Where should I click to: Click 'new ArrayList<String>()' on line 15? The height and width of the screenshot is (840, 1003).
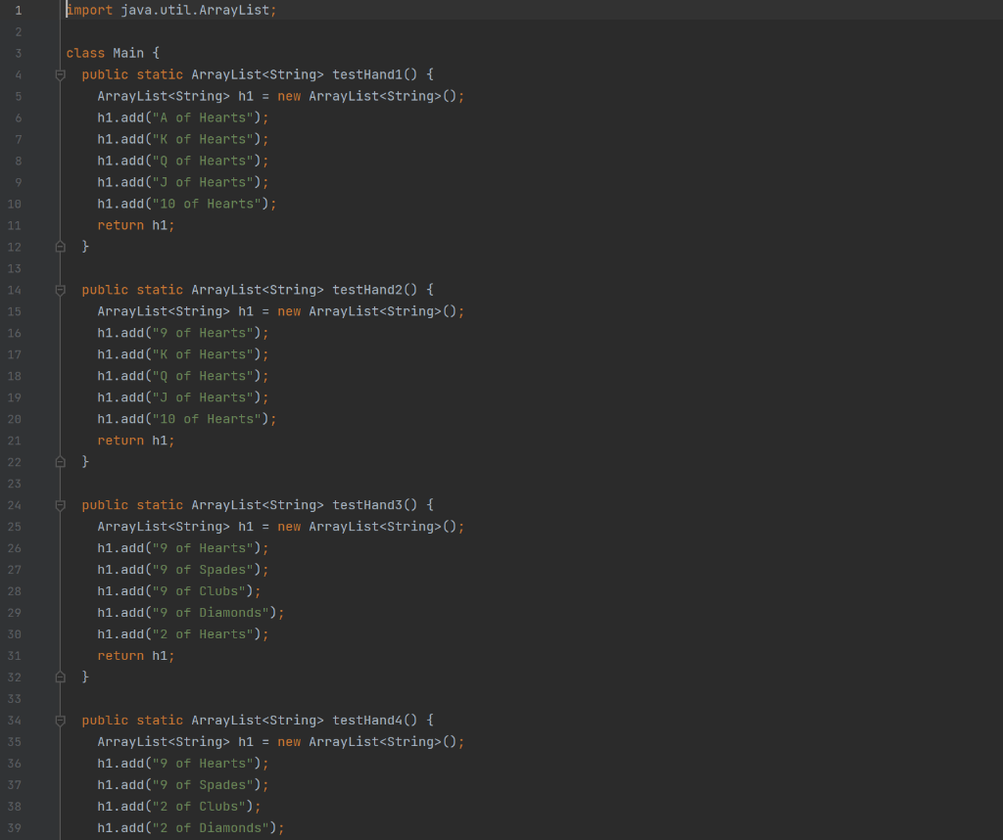pos(367,311)
